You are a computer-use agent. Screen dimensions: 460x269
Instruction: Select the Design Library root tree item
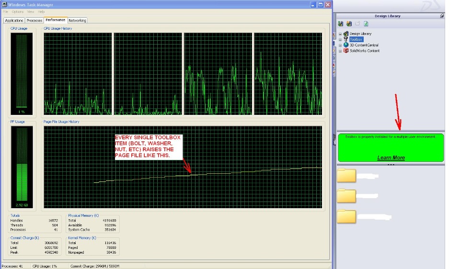coord(360,34)
